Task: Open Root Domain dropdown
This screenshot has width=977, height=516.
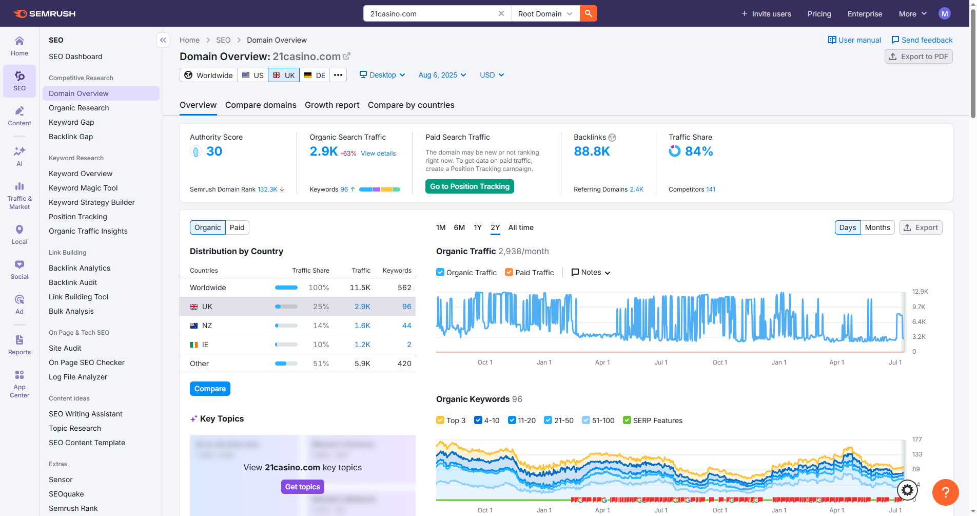Action: (545, 13)
